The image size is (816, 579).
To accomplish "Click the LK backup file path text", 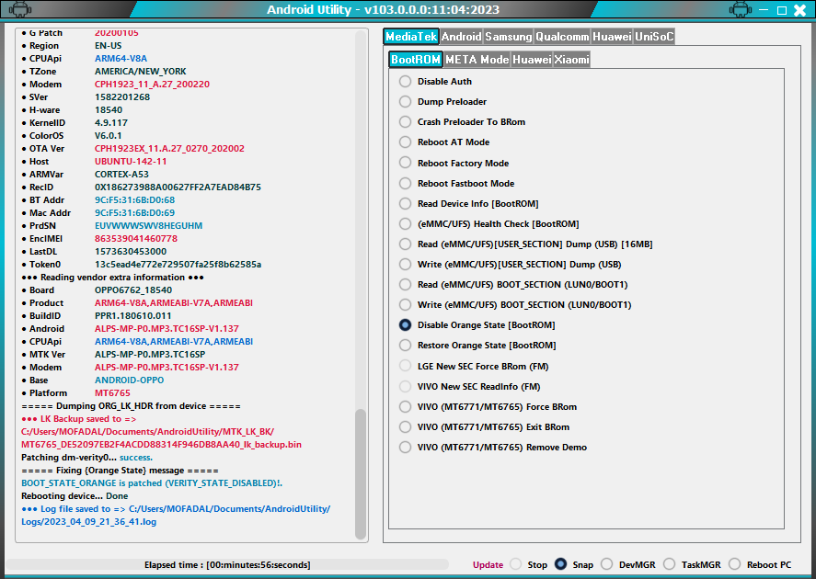I will [x=161, y=438].
